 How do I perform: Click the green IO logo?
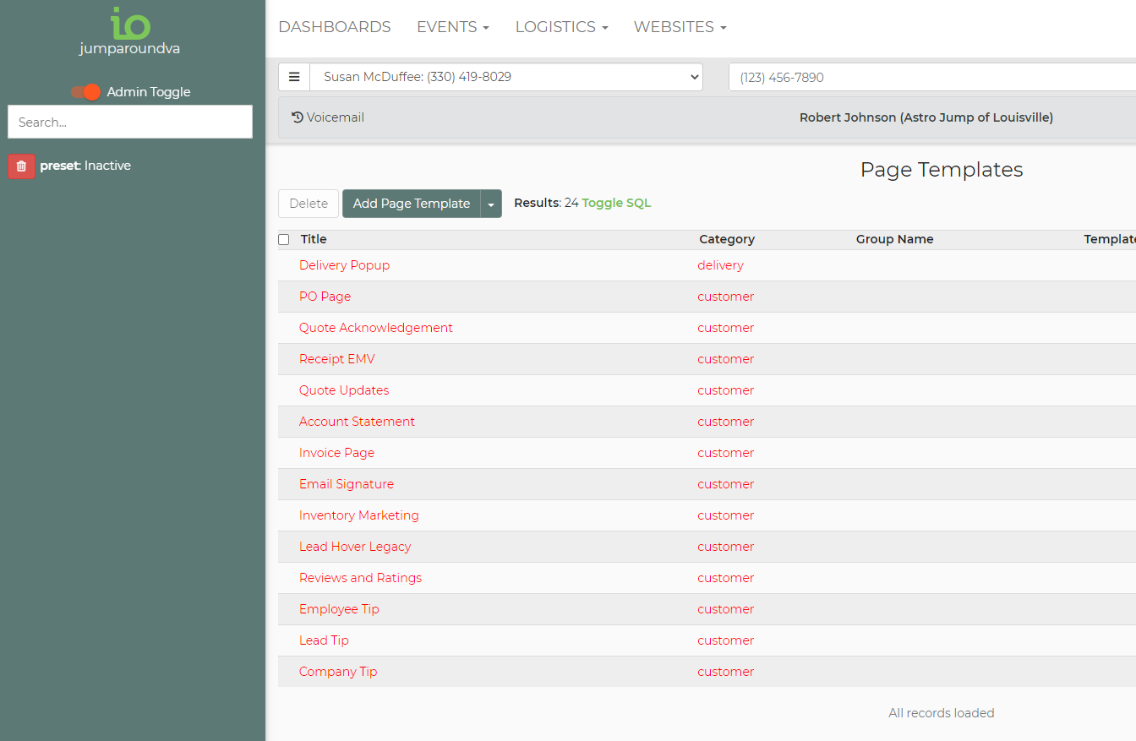point(129,23)
